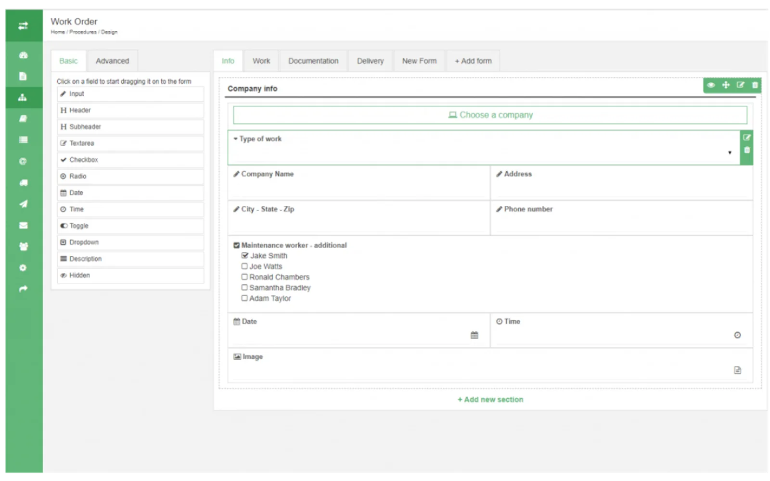Image resolution: width=770 pixels, height=481 pixels.
Task: Check the Adam Taylor checkbox
Action: point(244,298)
